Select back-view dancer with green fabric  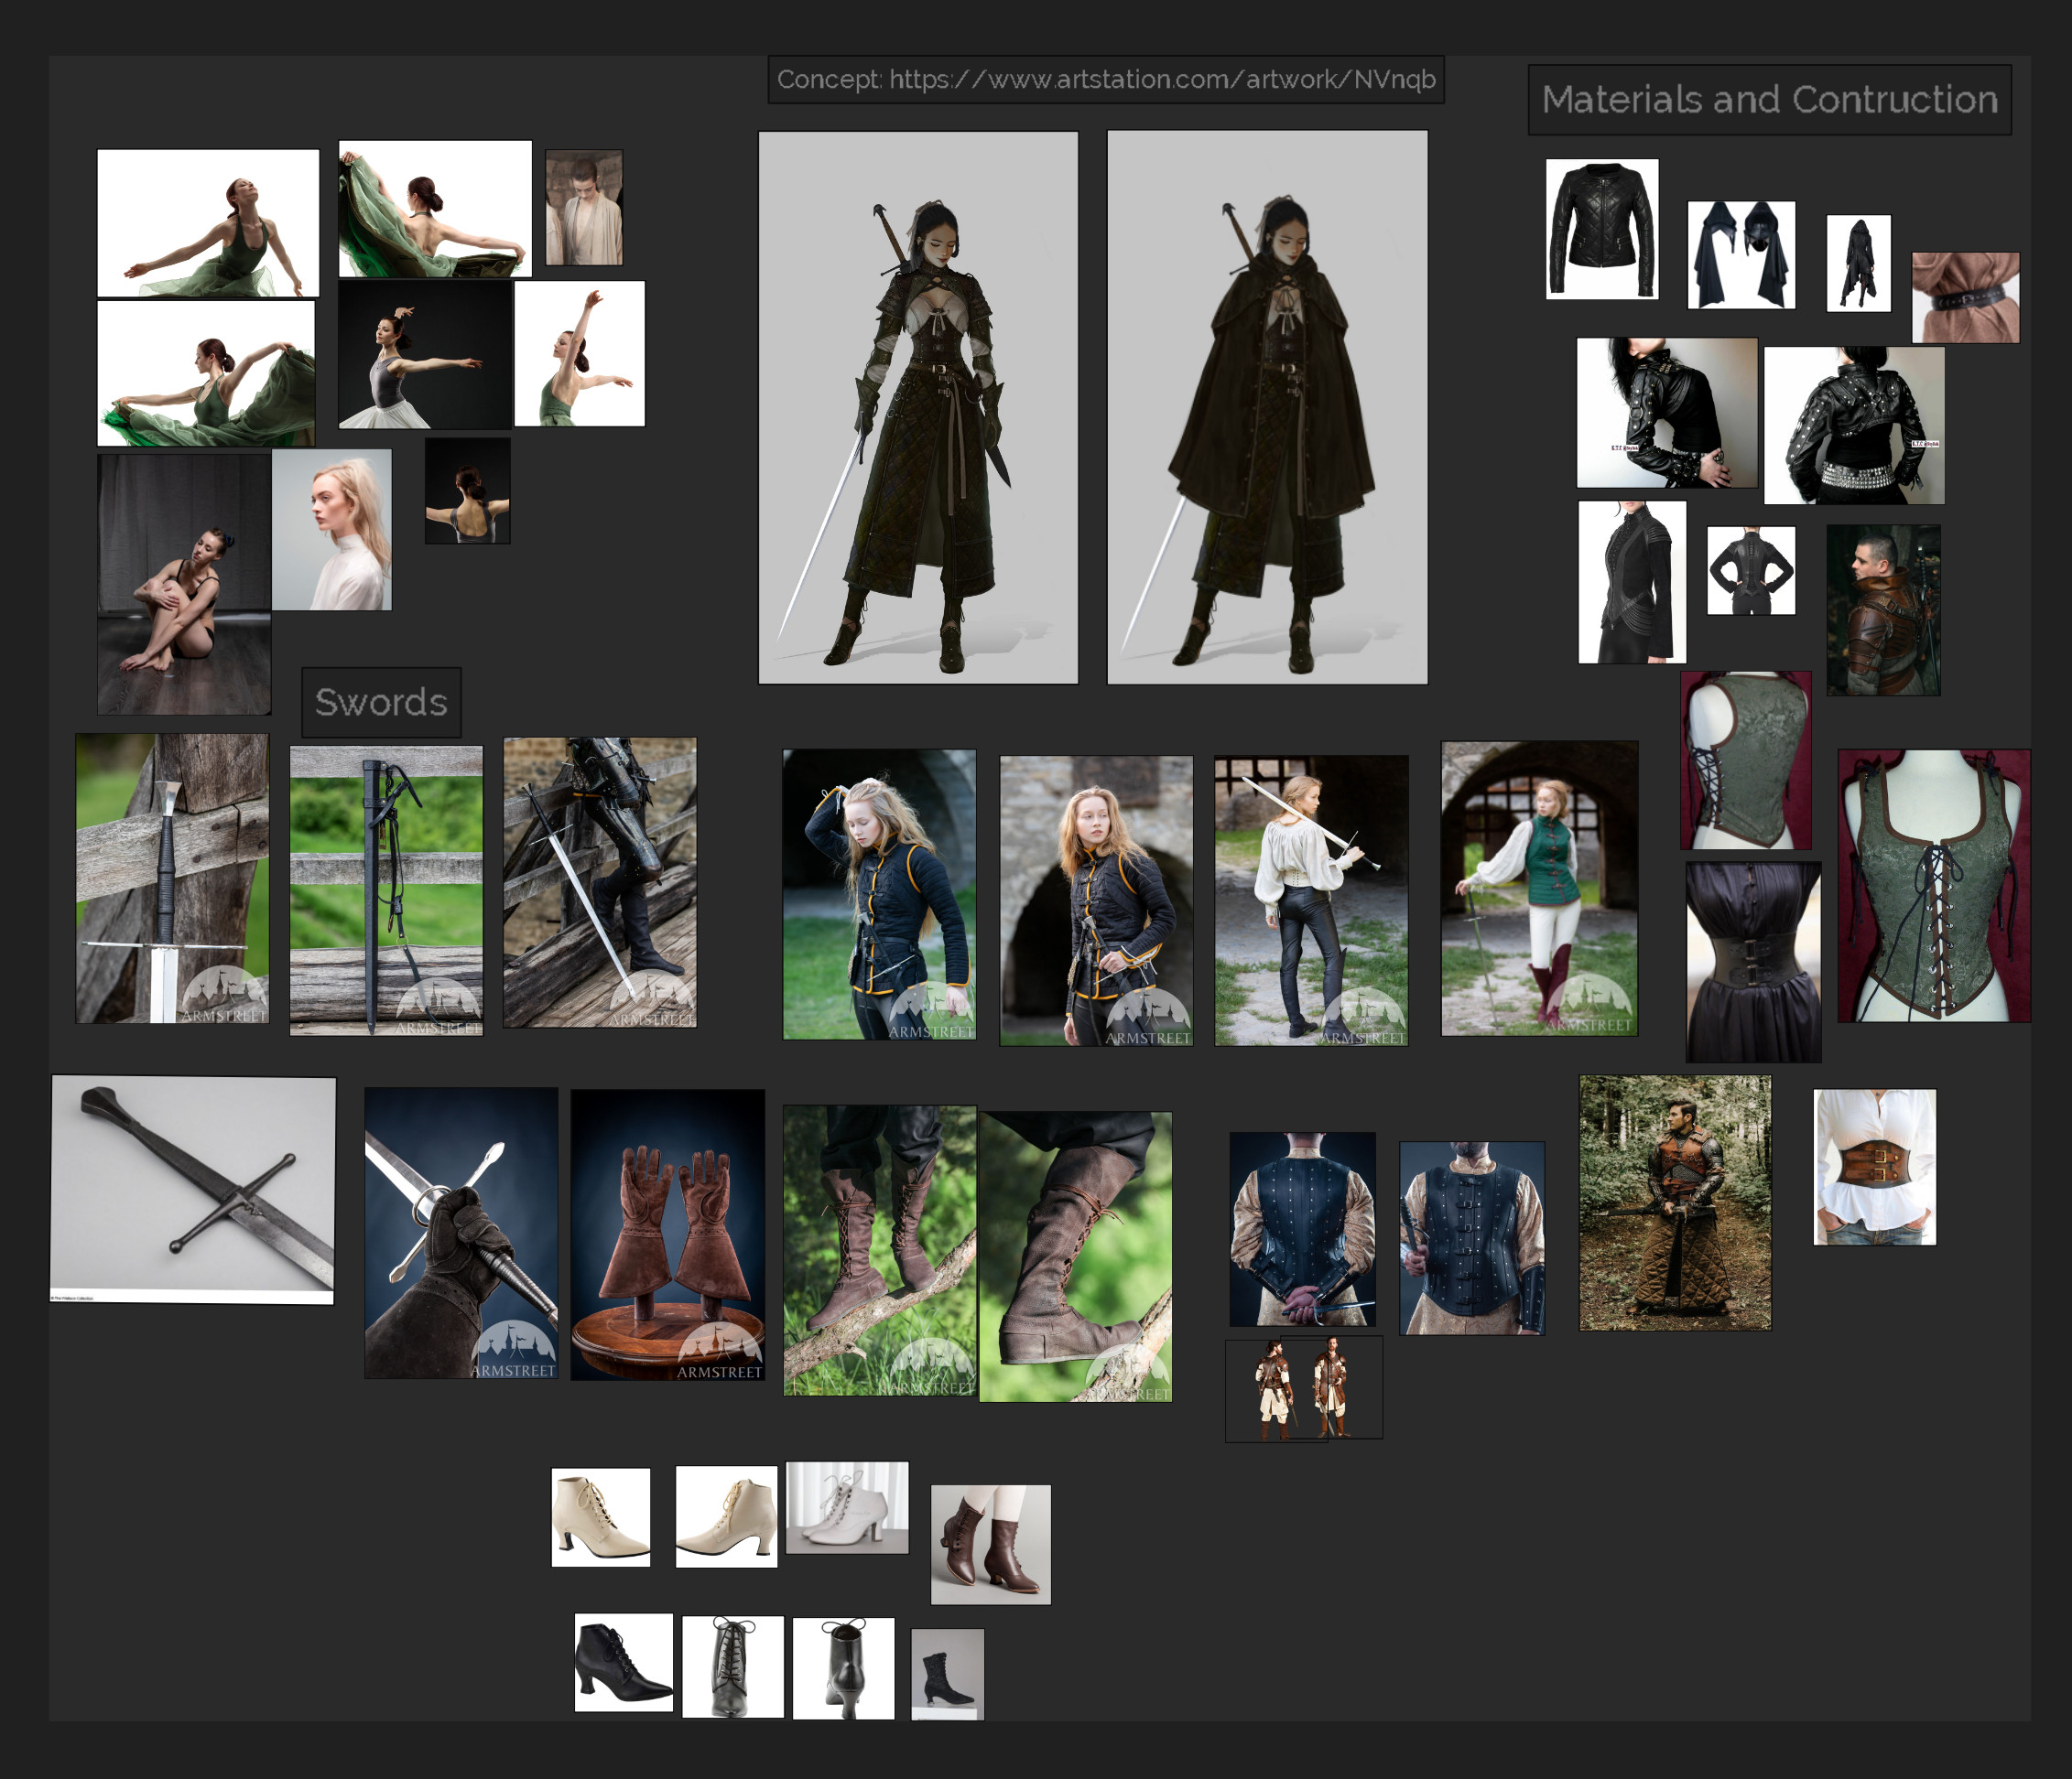point(435,209)
